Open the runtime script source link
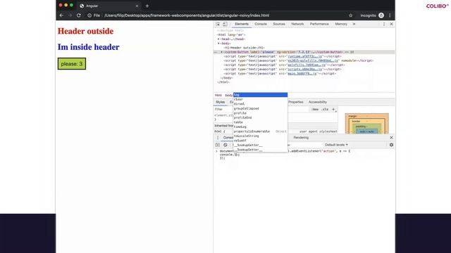451x253 pixels. pos(305,56)
